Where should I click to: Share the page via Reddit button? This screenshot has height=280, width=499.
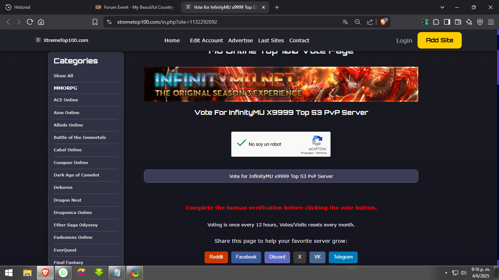[216, 257]
